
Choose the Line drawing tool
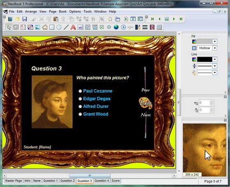click(x=66, y=27)
